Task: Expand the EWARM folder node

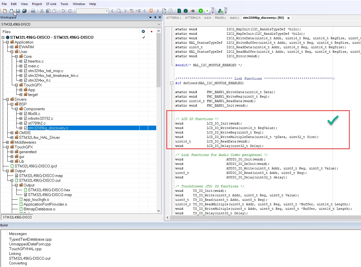Action: point(12,47)
